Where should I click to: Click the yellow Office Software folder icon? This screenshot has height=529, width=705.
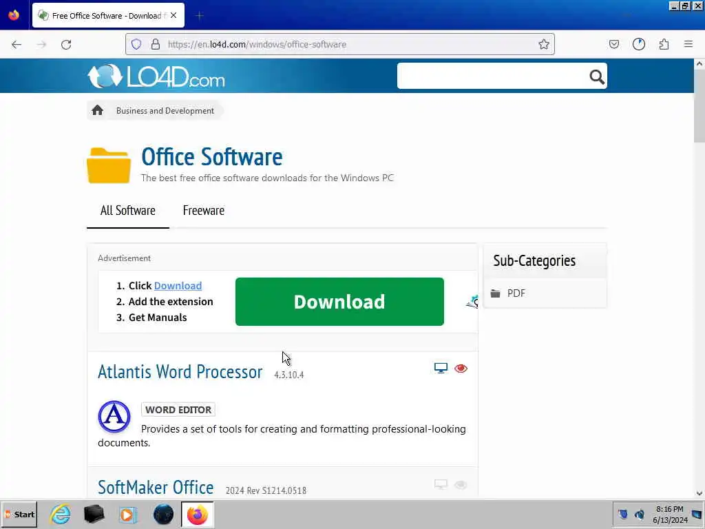(109, 165)
